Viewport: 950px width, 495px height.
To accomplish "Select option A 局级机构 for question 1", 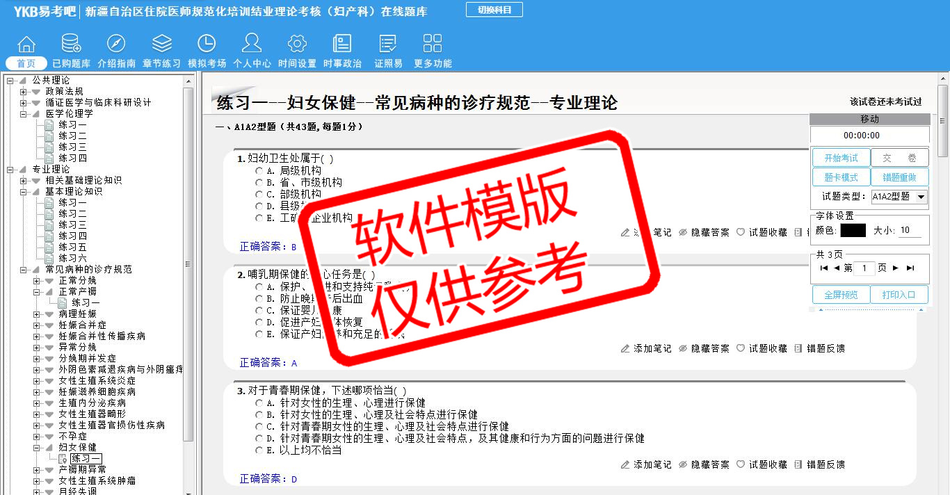I will 259,170.
